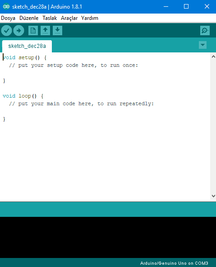Save the sketch with down-arrow icon
Image resolution: width=216 pixels, height=267 pixels.
(57, 31)
